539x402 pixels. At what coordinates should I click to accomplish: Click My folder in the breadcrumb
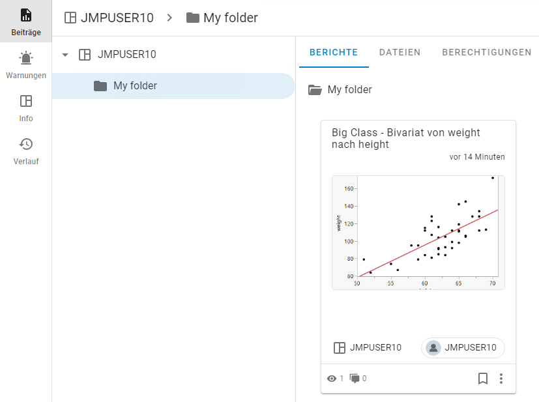[x=230, y=18]
